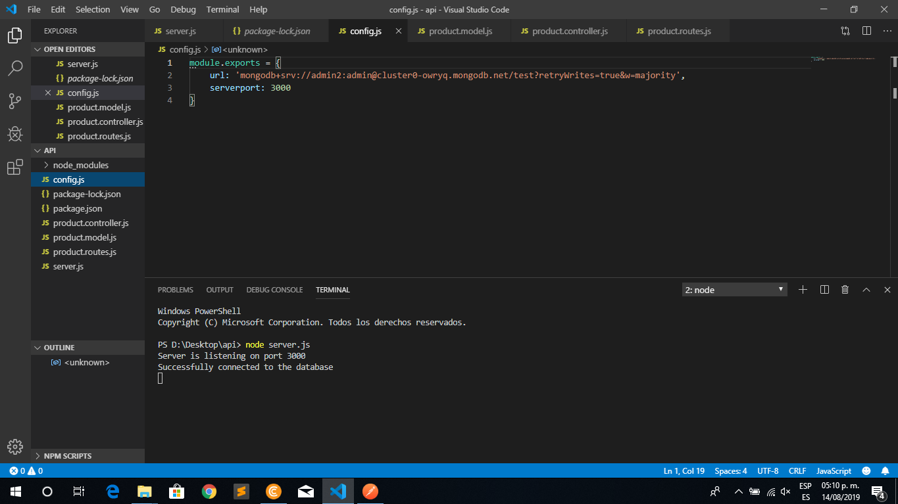Show the Output panel tab
Viewport: 898px width, 504px height.
(220, 290)
